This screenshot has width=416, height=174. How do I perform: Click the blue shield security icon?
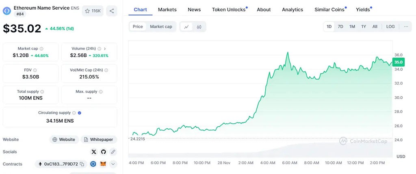[93, 164]
